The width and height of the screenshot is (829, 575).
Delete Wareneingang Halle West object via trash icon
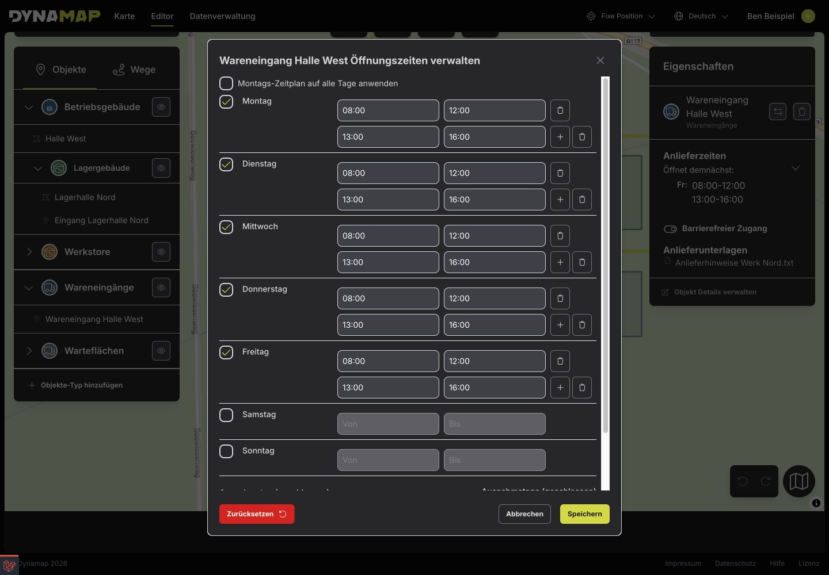tap(802, 112)
